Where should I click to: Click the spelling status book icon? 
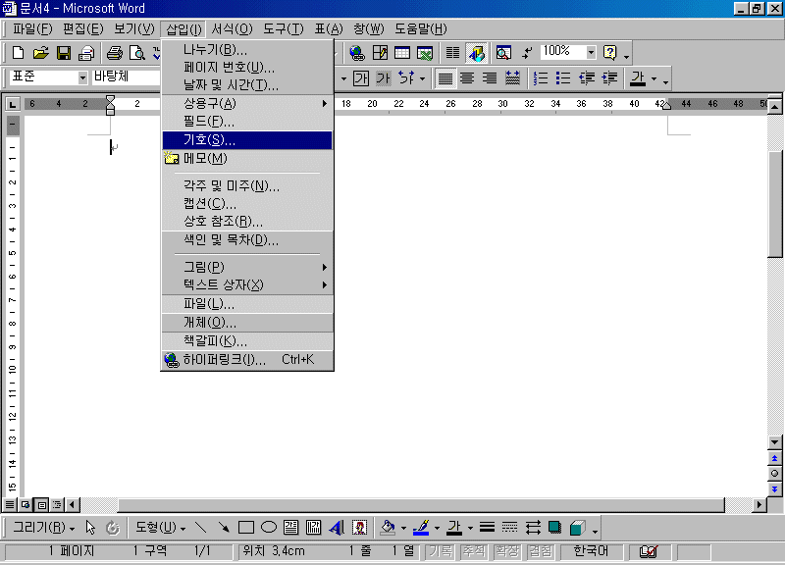[649, 551]
